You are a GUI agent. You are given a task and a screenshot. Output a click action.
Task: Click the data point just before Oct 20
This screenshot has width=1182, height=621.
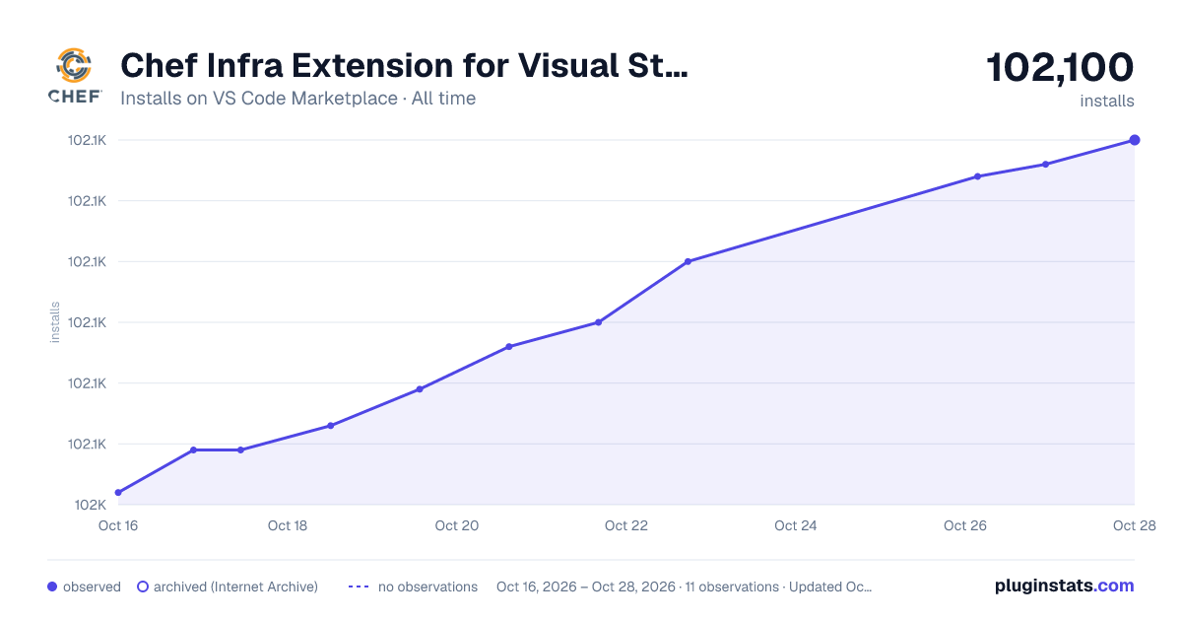point(420,389)
